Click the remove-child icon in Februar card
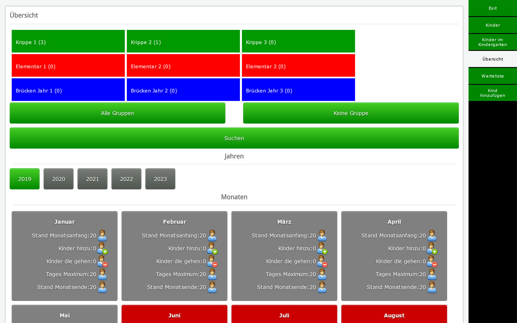The image size is (517, 323). click(212, 261)
